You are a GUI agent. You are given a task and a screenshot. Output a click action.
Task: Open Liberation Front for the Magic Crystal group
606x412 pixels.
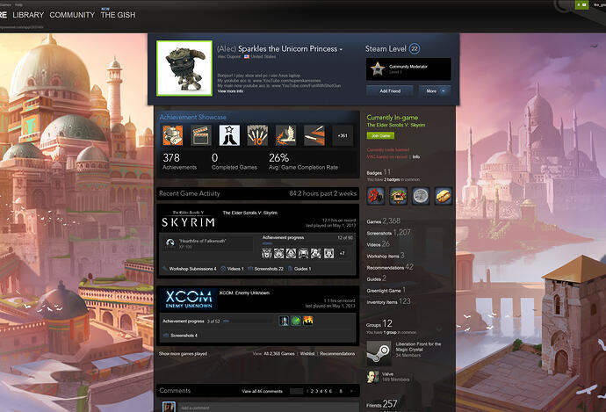tap(418, 347)
